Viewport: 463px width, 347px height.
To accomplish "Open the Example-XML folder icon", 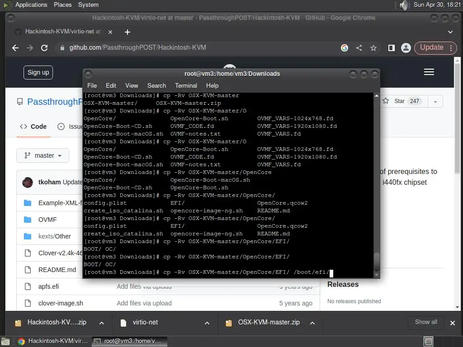I will (x=28, y=203).
